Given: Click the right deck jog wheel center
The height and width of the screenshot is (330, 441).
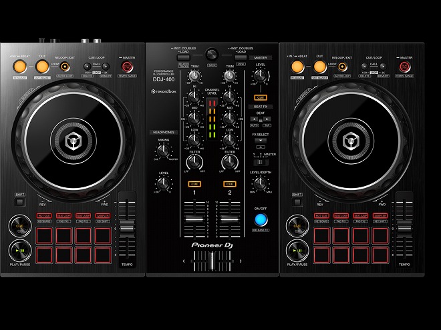Looking at the screenshot, I should (351, 141).
